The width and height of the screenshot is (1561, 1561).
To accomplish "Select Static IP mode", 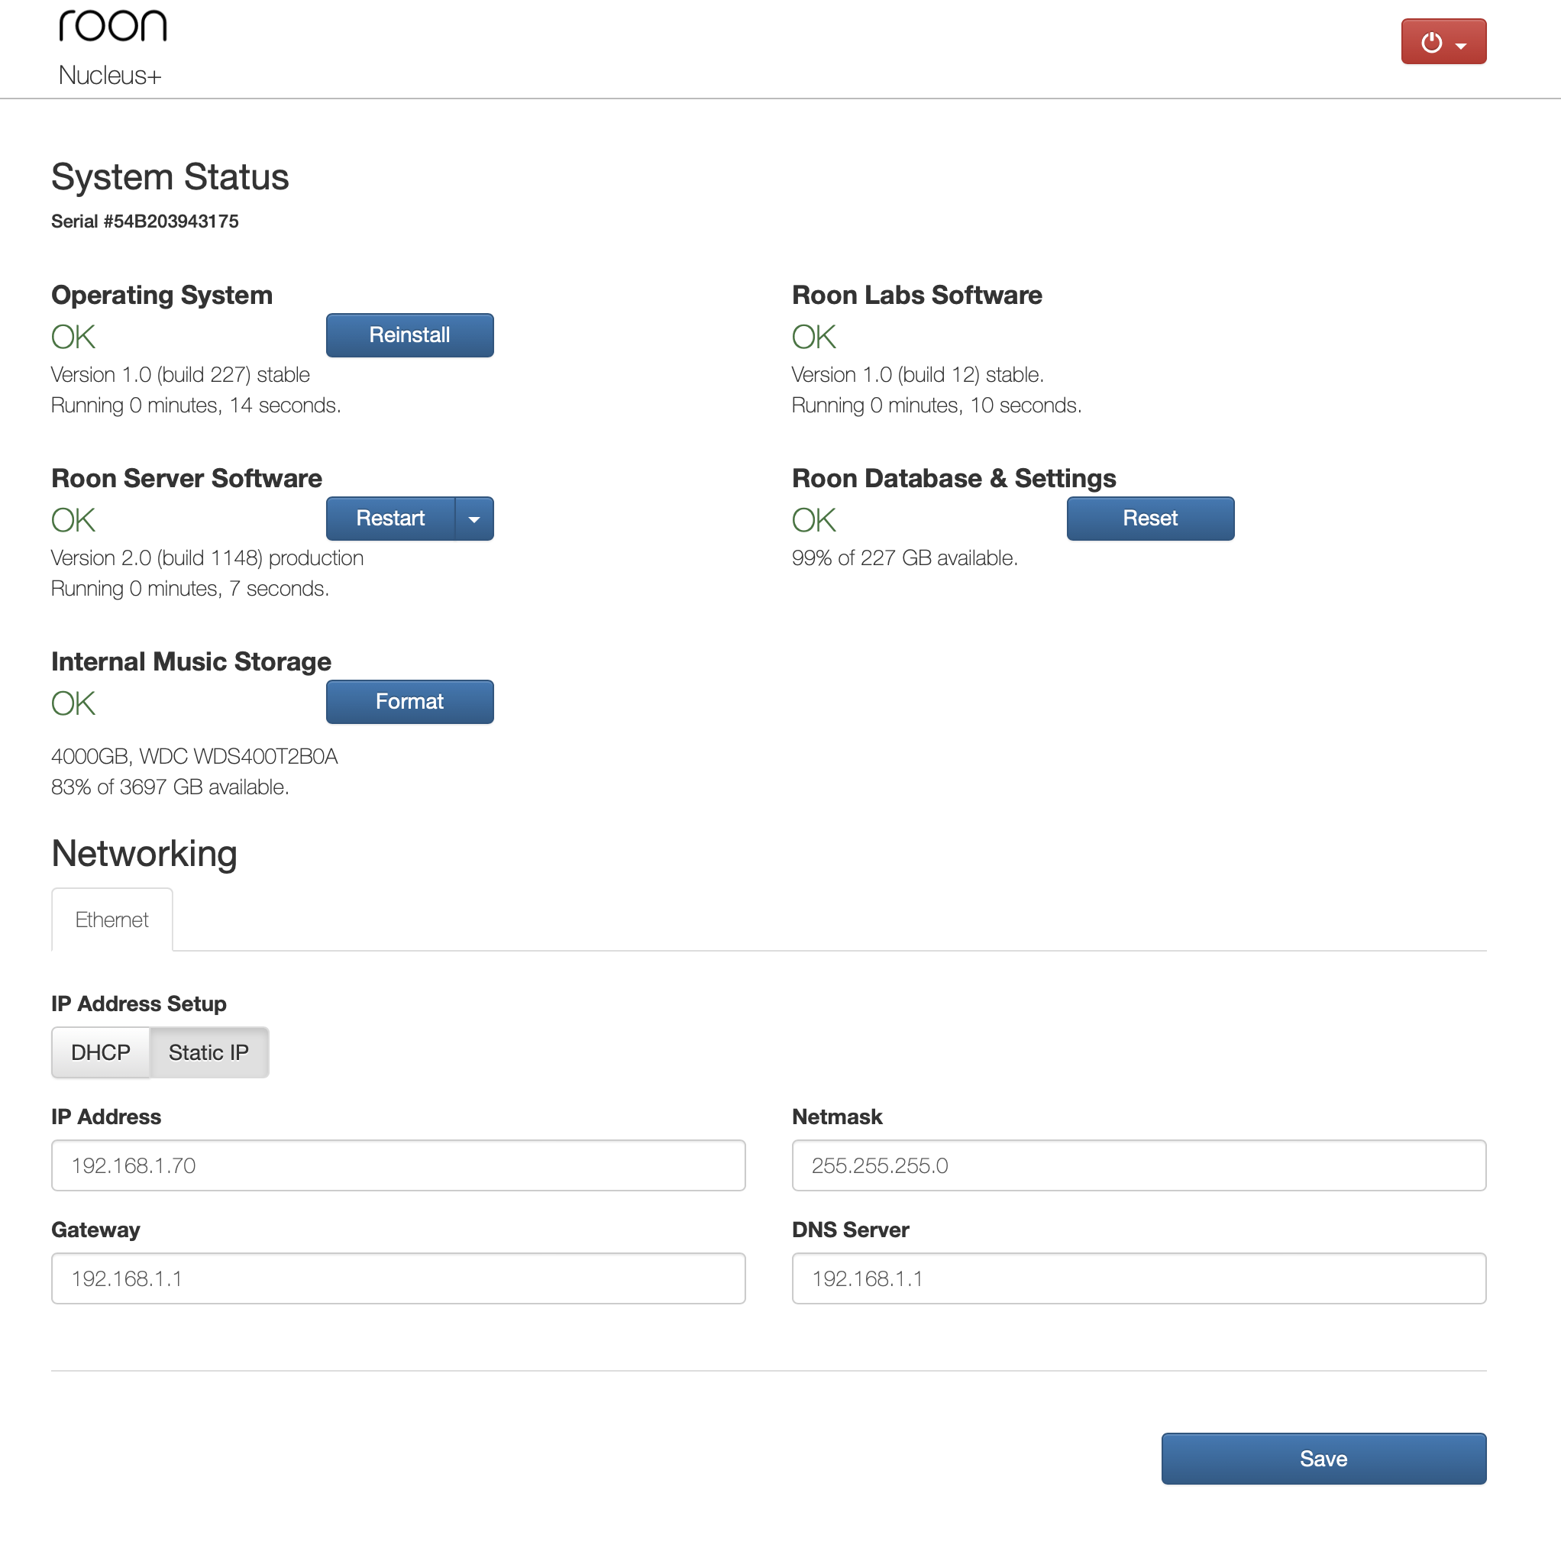I will pyautogui.click(x=208, y=1052).
